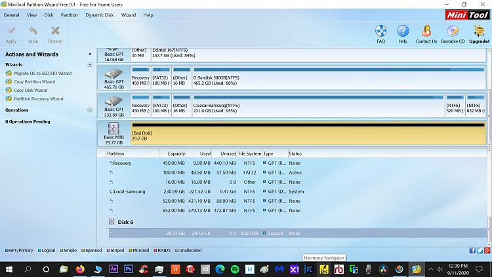The image size is (492, 277).
Task: Open the View menu
Action: pos(31,15)
